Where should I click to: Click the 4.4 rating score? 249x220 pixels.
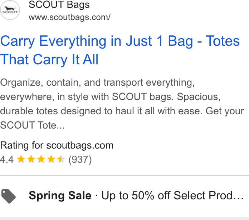click(7, 159)
